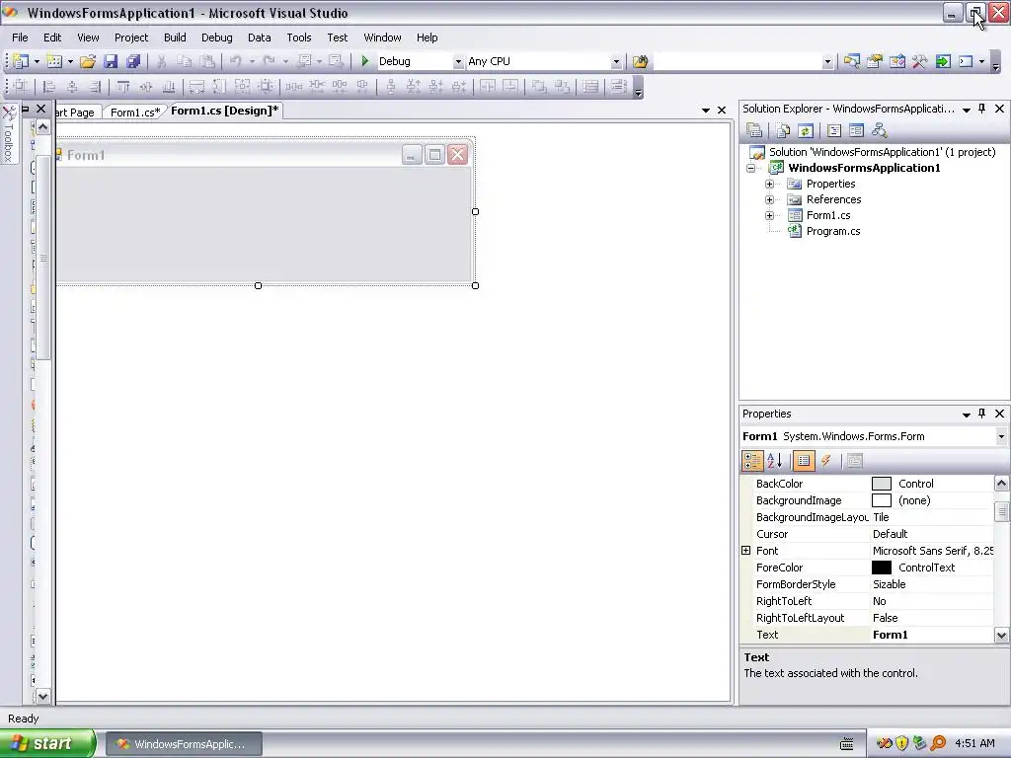Click the Properties grid scroll down arrow
The width and height of the screenshot is (1011, 758).
[1001, 636]
